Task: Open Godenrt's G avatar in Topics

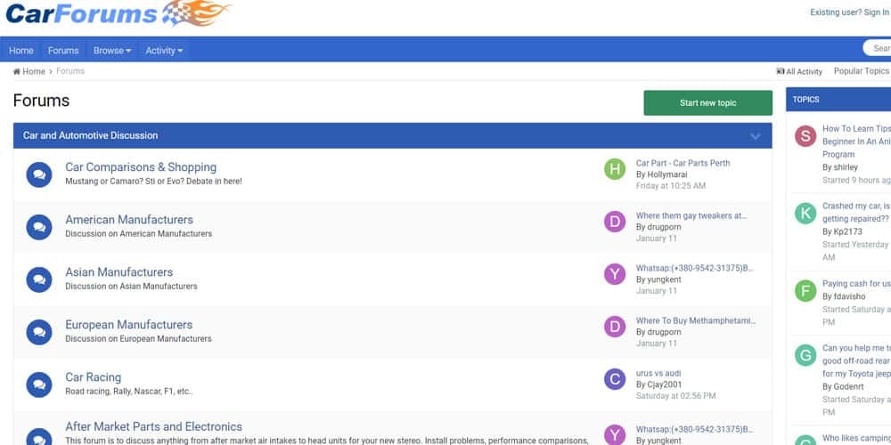Action: (805, 355)
